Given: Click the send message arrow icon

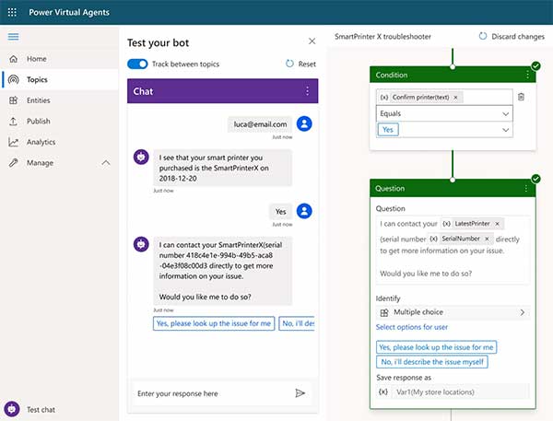Looking at the screenshot, I should point(300,392).
